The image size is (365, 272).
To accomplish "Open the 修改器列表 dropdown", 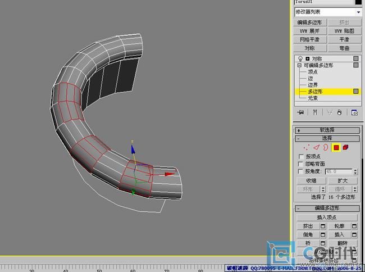I will click(358, 12).
